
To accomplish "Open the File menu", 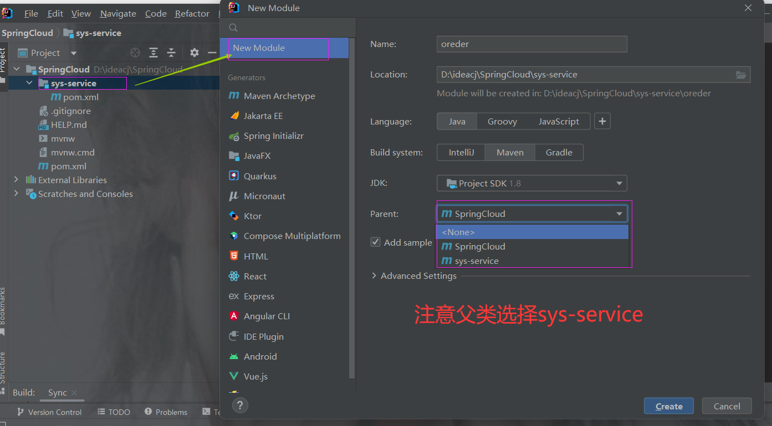I will tap(31, 13).
